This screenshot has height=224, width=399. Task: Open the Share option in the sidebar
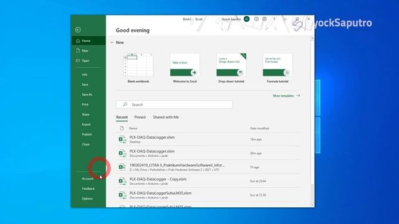coord(85,114)
